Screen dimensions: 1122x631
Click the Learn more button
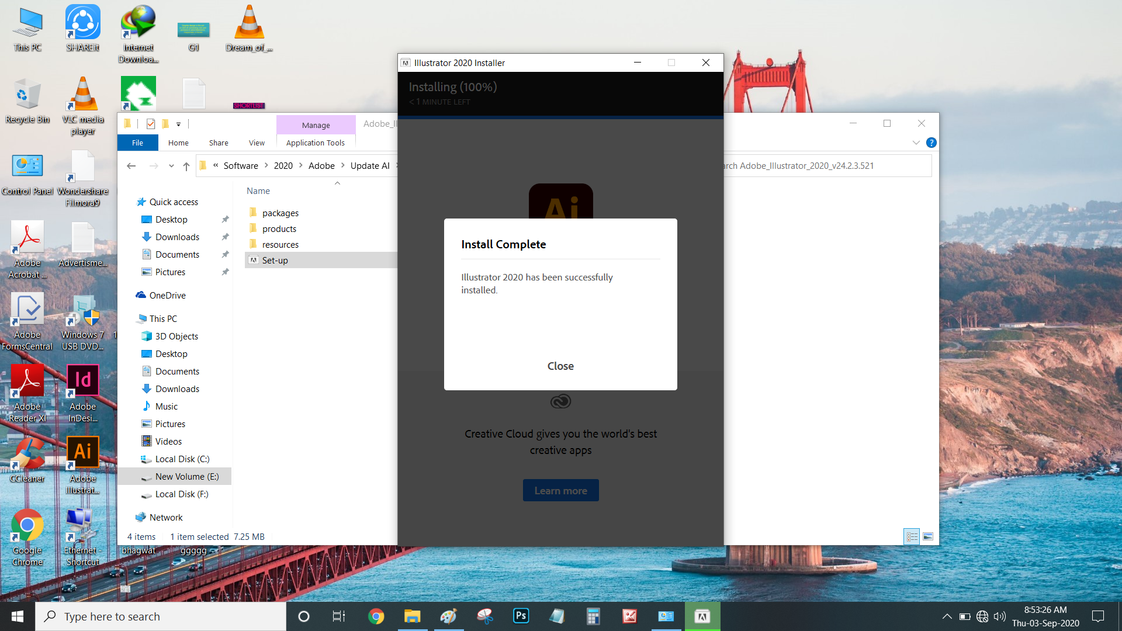click(560, 491)
